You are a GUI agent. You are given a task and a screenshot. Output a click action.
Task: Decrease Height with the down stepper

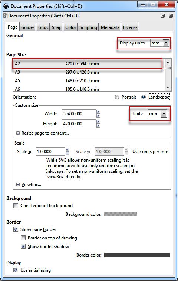point(98,126)
